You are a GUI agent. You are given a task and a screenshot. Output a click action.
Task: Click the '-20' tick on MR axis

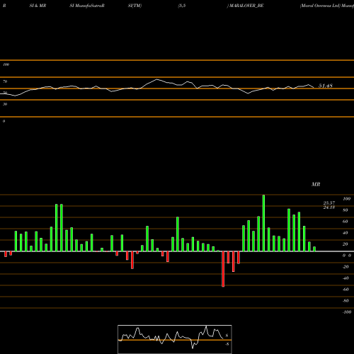coord(346,267)
